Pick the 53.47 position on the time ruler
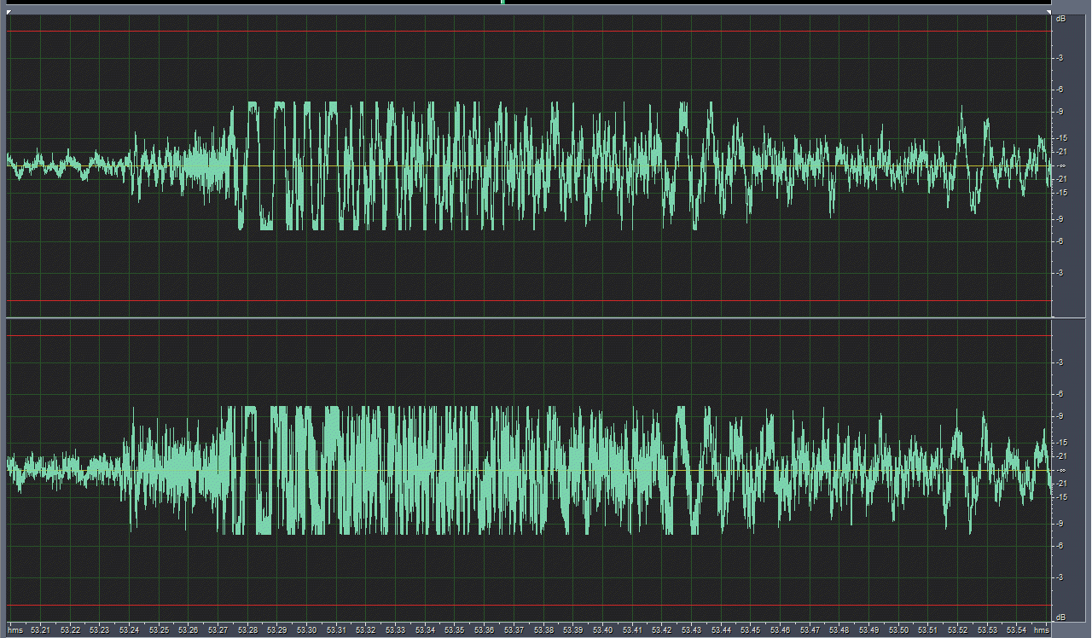Screen dimensions: 1092x638 tap(809, 630)
